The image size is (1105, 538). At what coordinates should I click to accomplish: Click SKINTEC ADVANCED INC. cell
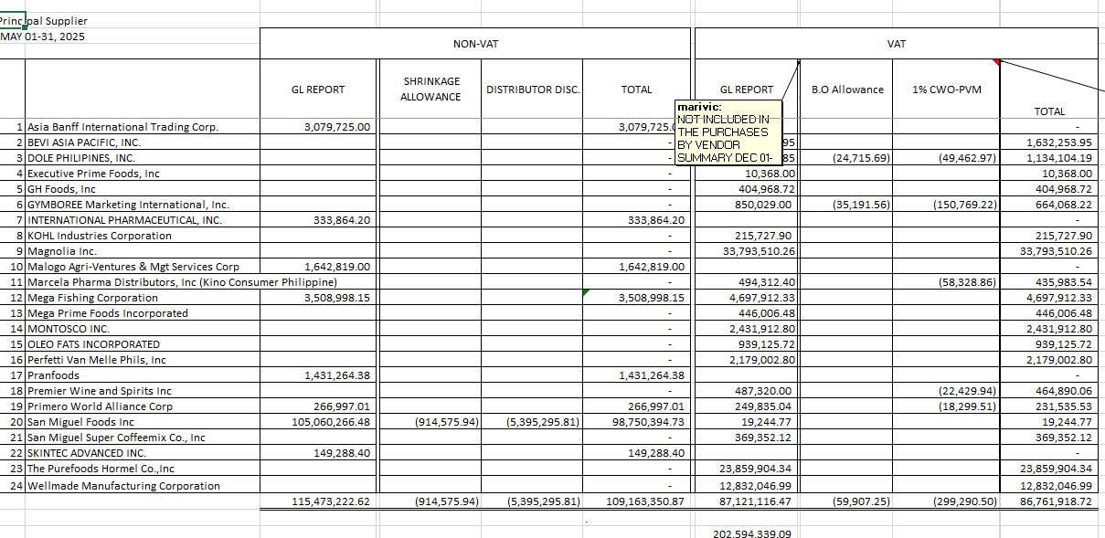tap(143, 453)
